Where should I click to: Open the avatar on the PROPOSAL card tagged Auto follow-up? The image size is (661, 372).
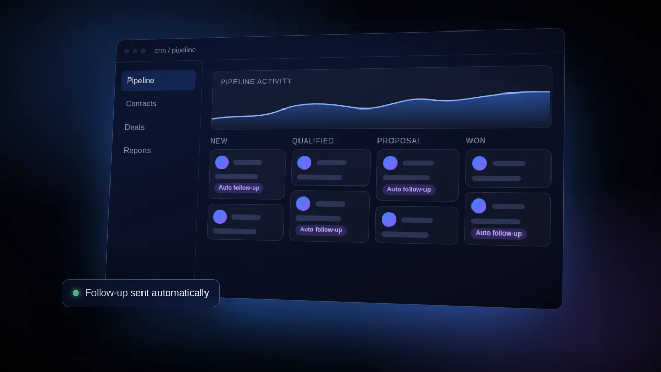[x=390, y=163]
